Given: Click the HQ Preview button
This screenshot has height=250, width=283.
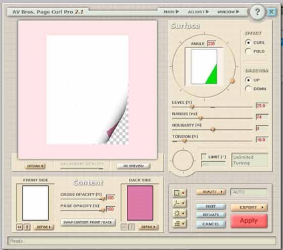Looking at the screenshot, I should pyautogui.click(x=133, y=166).
